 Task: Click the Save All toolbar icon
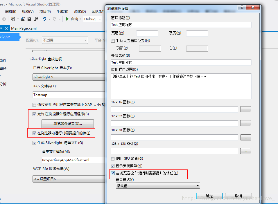click(x=36, y=19)
